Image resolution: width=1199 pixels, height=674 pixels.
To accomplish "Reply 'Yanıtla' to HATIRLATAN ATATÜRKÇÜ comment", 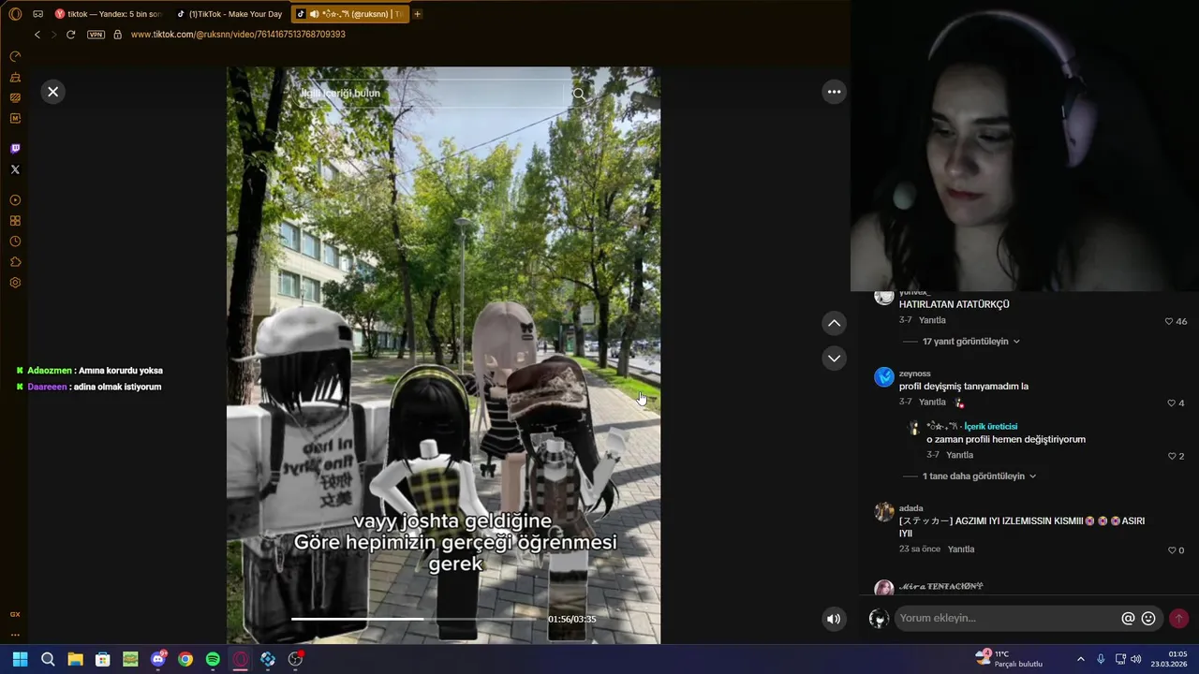I will pos(932,320).
